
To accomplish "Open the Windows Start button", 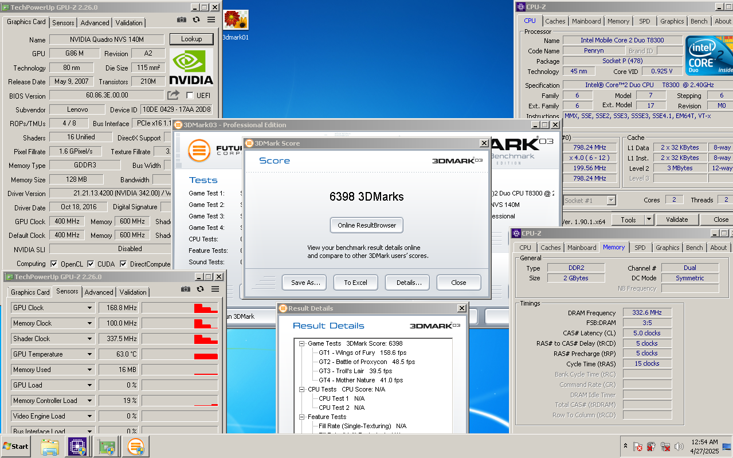I will 16,446.
